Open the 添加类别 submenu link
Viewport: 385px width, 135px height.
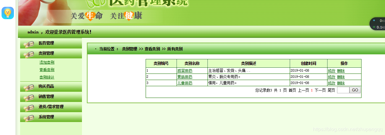point(47,62)
